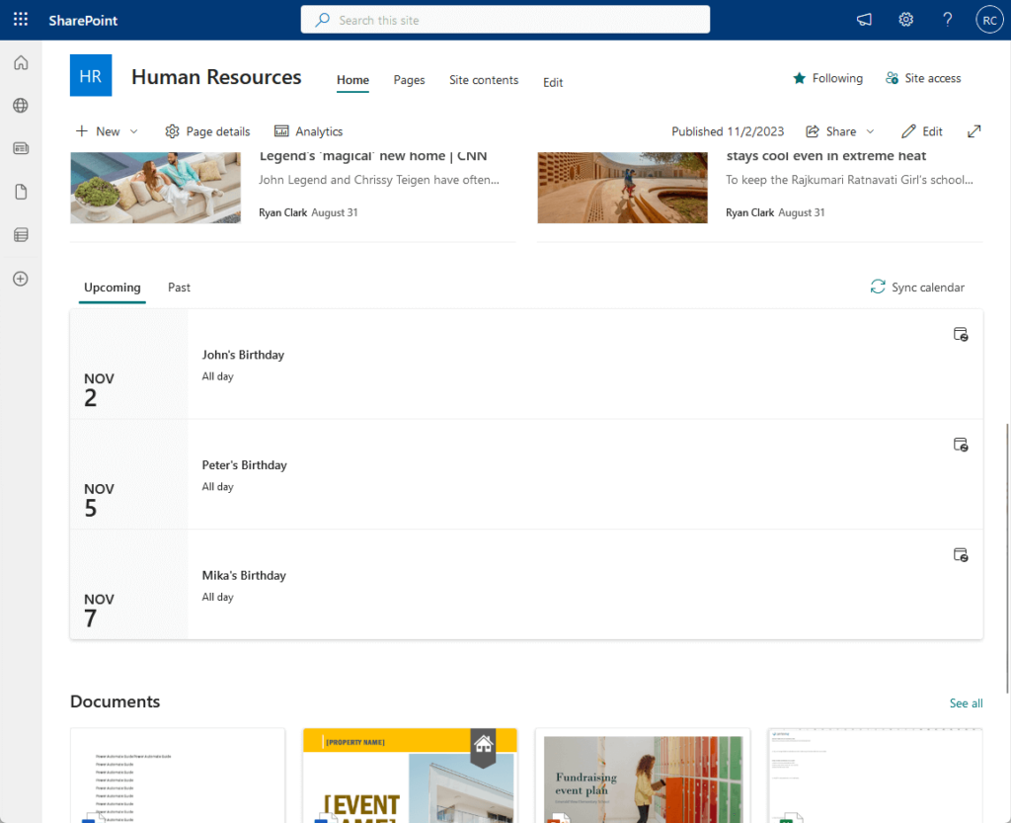Open Page details
Screen dimensions: 1011x823
click(x=207, y=131)
